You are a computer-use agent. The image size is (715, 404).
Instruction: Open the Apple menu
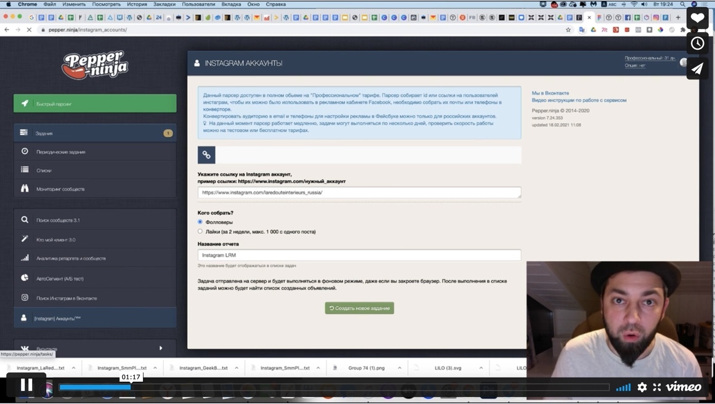(9, 4)
